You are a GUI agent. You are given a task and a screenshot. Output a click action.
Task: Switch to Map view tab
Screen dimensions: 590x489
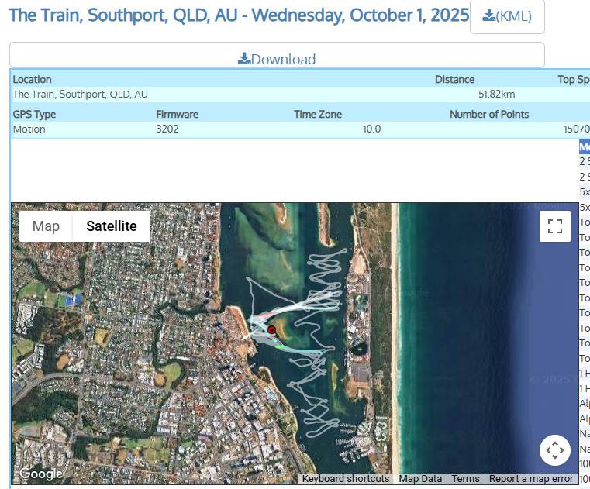click(46, 226)
